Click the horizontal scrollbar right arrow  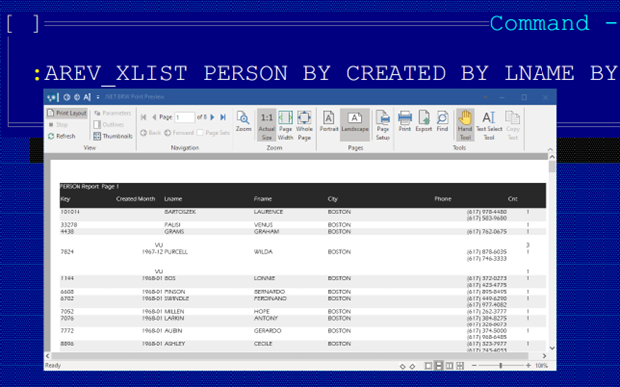[x=544, y=356]
